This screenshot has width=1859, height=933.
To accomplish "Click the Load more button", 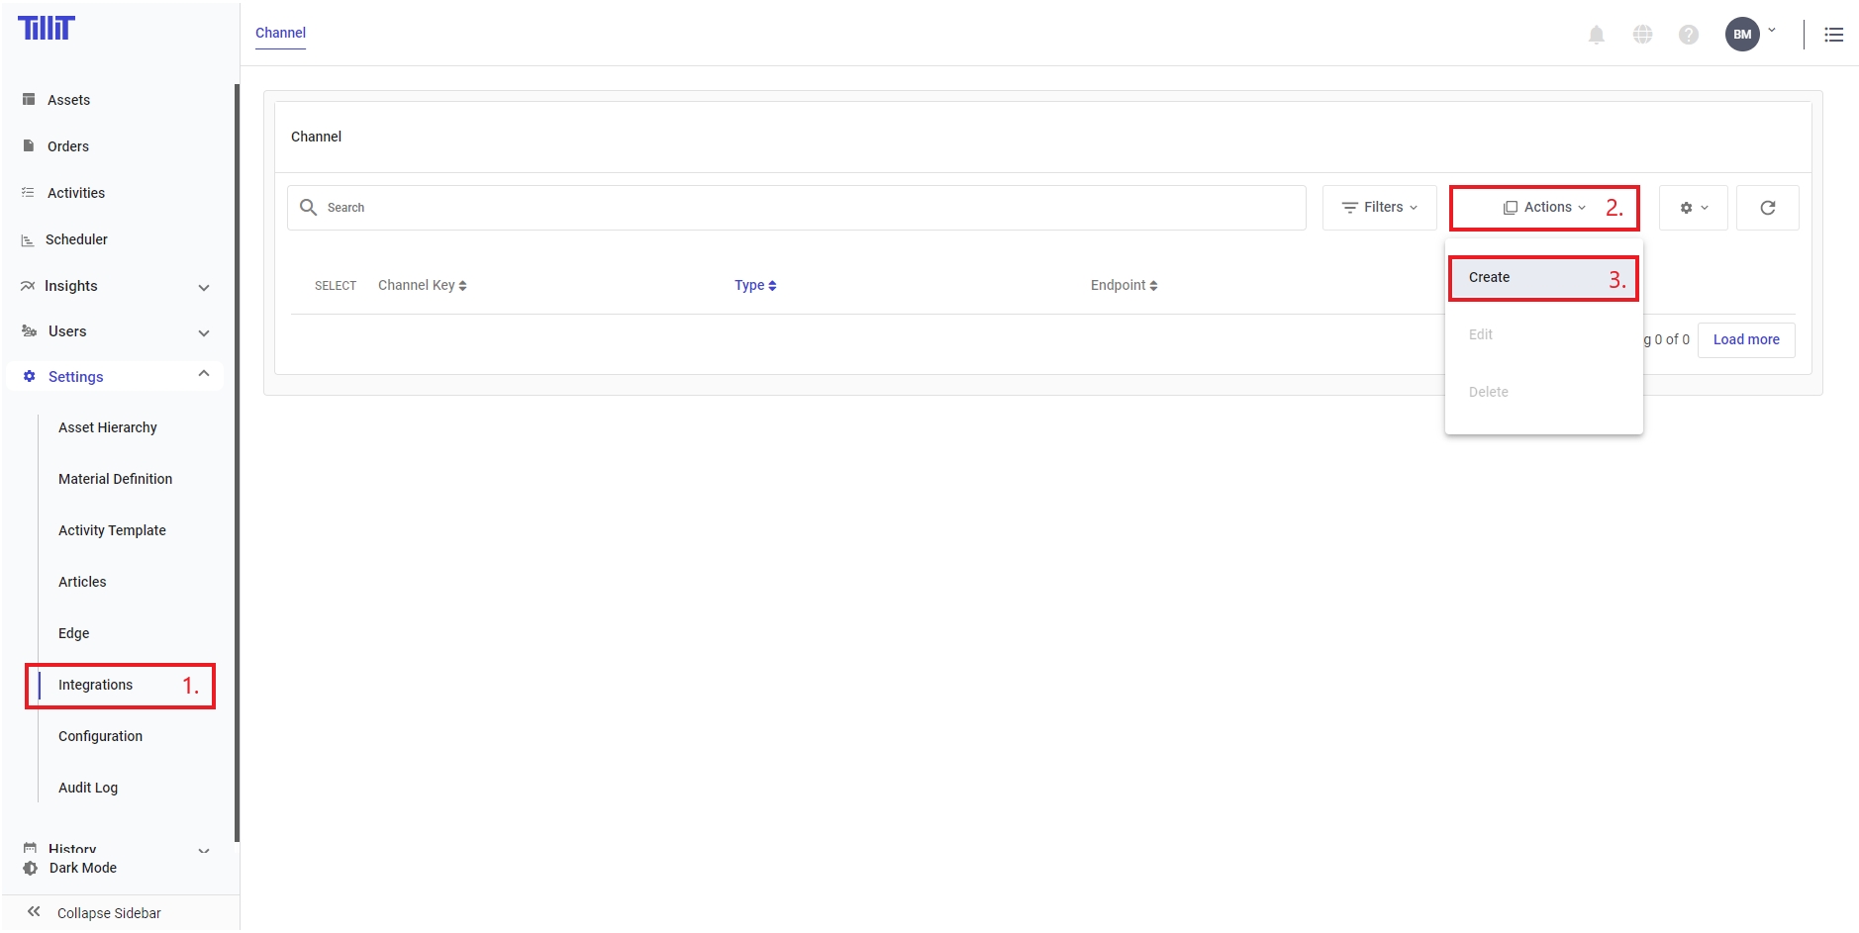I will (1745, 339).
